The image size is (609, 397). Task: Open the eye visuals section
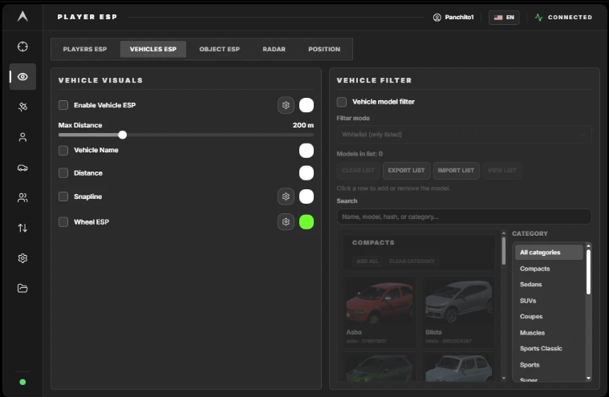pyautogui.click(x=22, y=77)
